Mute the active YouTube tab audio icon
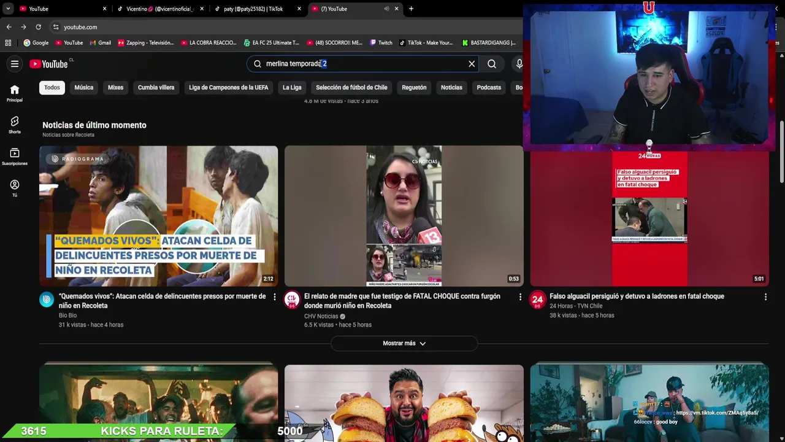Viewport: 785px width, 442px height. tap(386, 9)
